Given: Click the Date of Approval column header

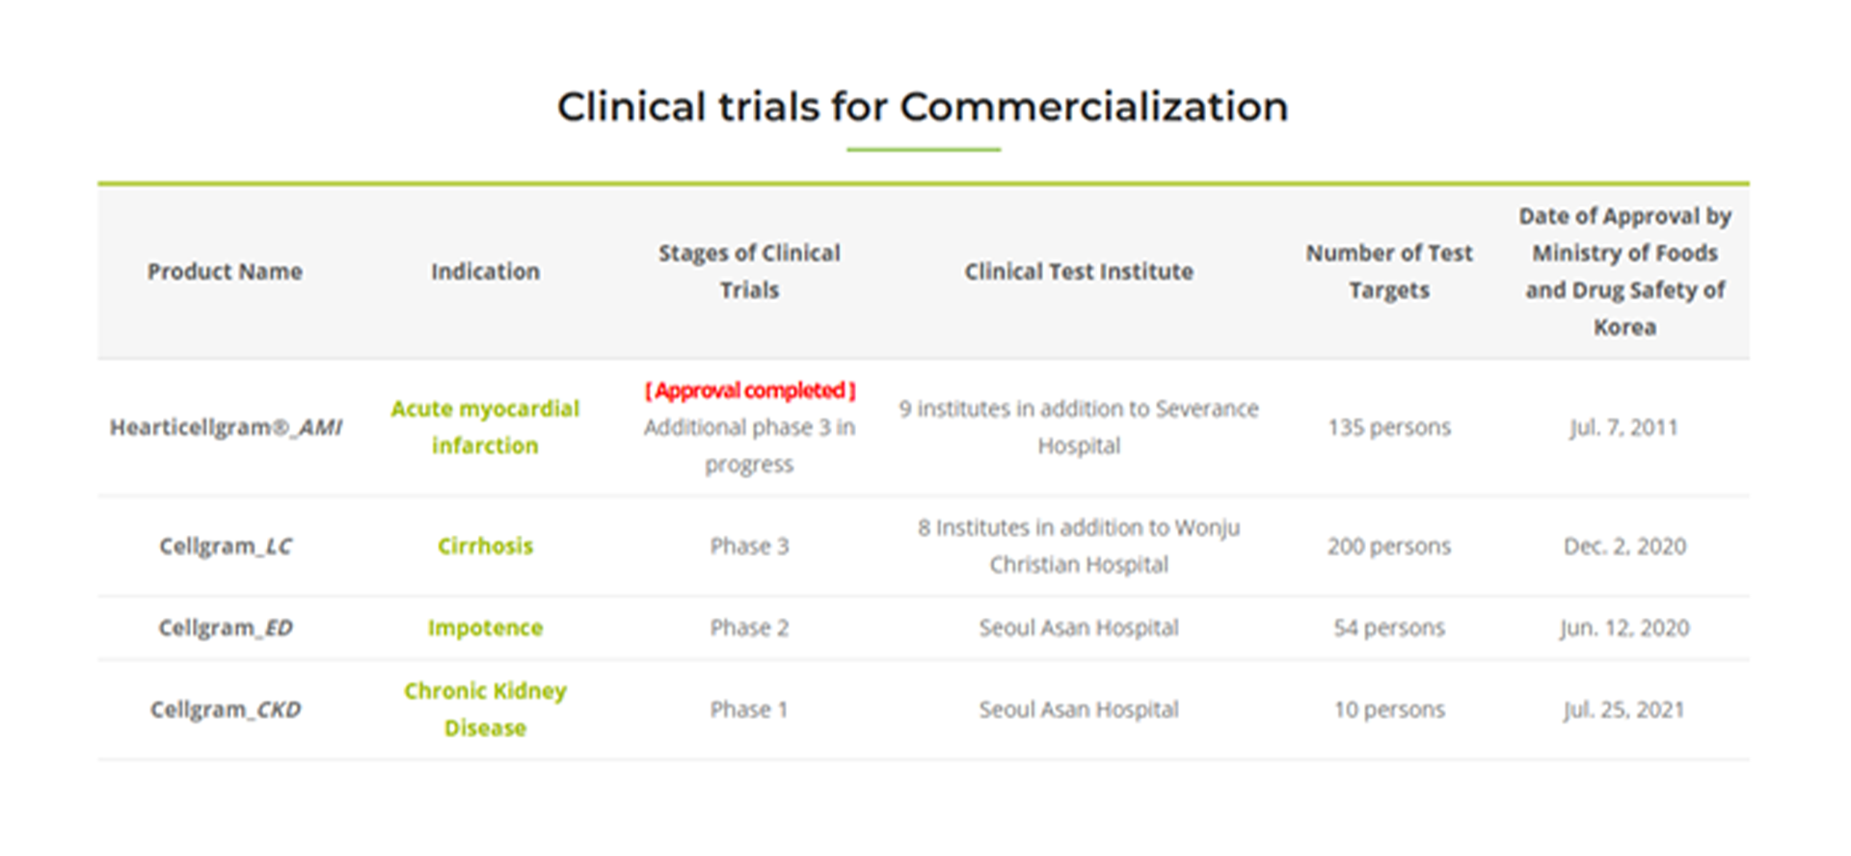Looking at the screenshot, I should point(1624,271).
